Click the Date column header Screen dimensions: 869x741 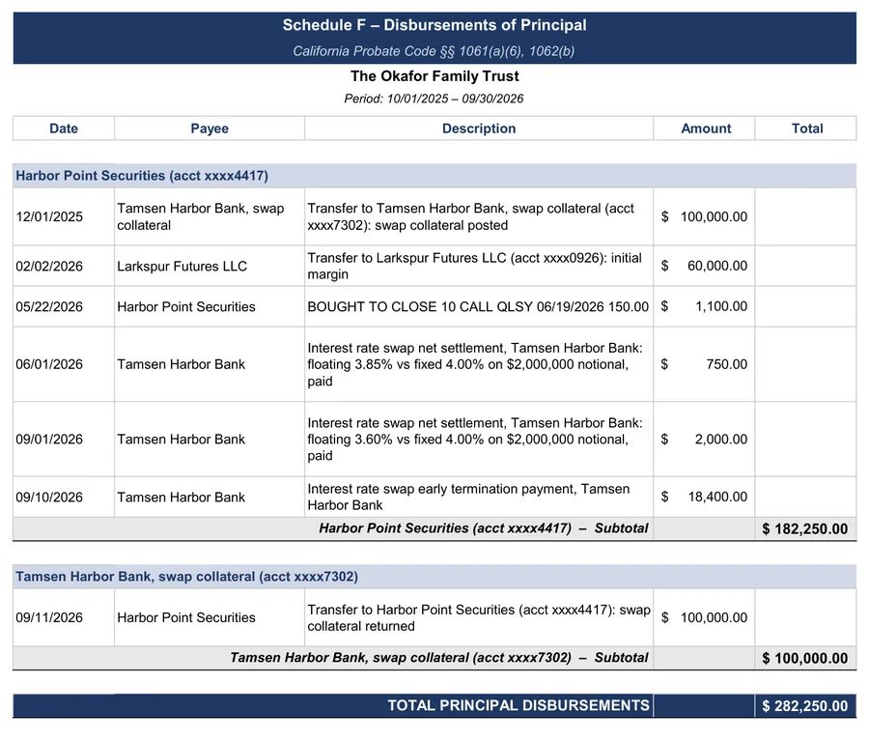pos(64,128)
